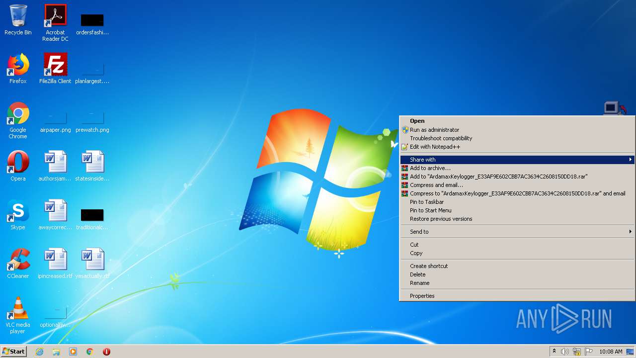Select optionalriv... file icon
The width and height of the screenshot is (636, 358).
coord(55,317)
